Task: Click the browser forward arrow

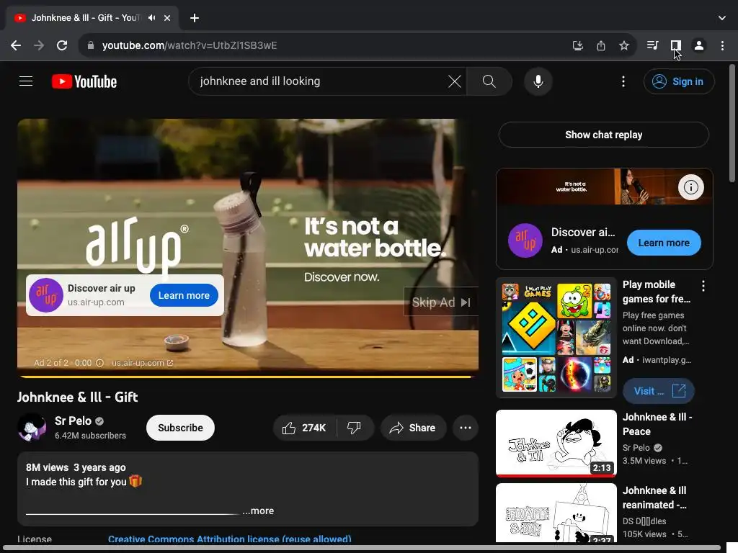Action: click(39, 45)
